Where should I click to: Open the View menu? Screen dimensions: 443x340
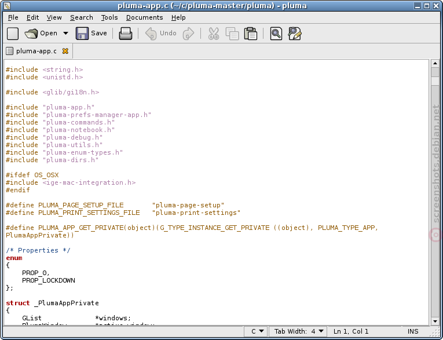[x=54, y=17]
